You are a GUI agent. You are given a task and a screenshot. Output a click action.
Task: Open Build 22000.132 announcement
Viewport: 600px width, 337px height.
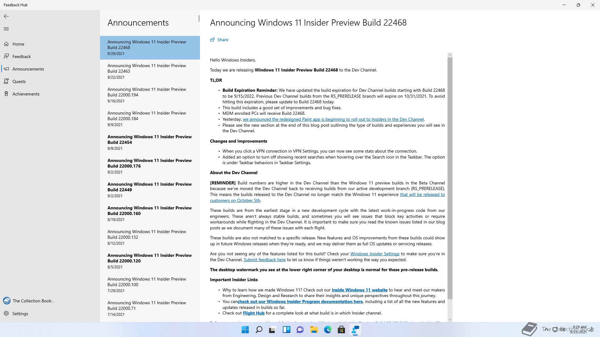pos(150,237)
